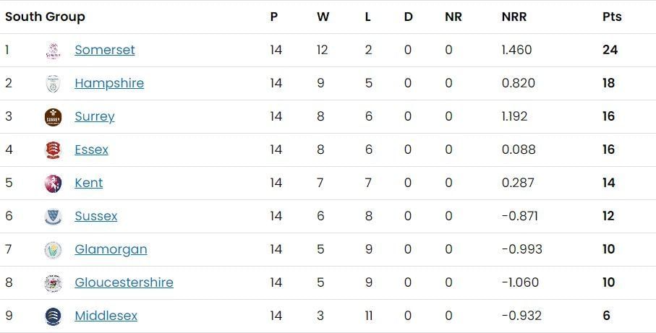
Task: Open the Hampshire team link
Action: 109,83
